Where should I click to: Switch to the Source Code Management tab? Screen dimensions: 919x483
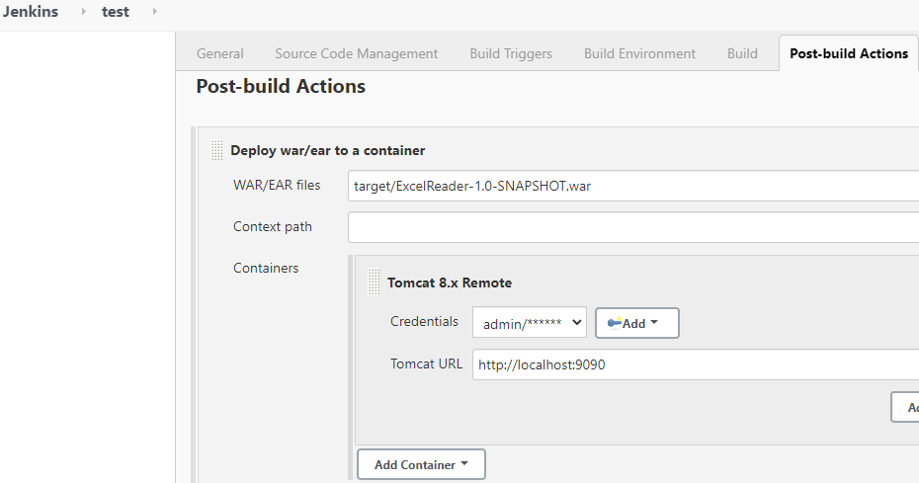click(x=357, y=53)
